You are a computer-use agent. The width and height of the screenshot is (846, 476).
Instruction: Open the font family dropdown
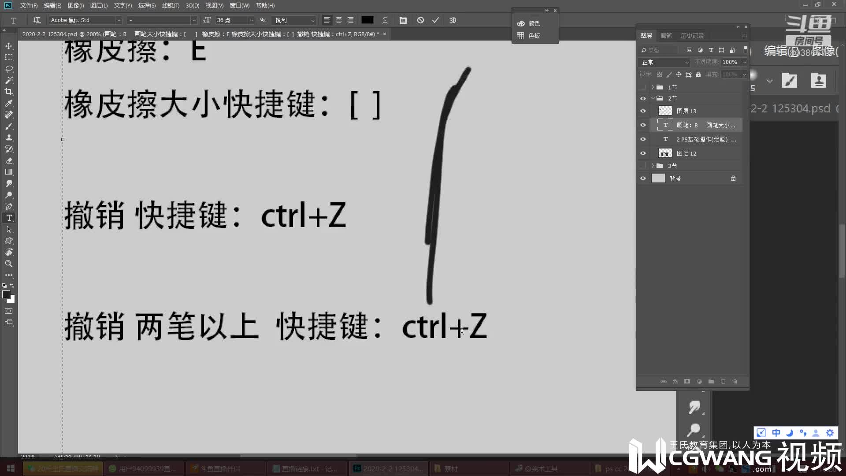point(119,20)
